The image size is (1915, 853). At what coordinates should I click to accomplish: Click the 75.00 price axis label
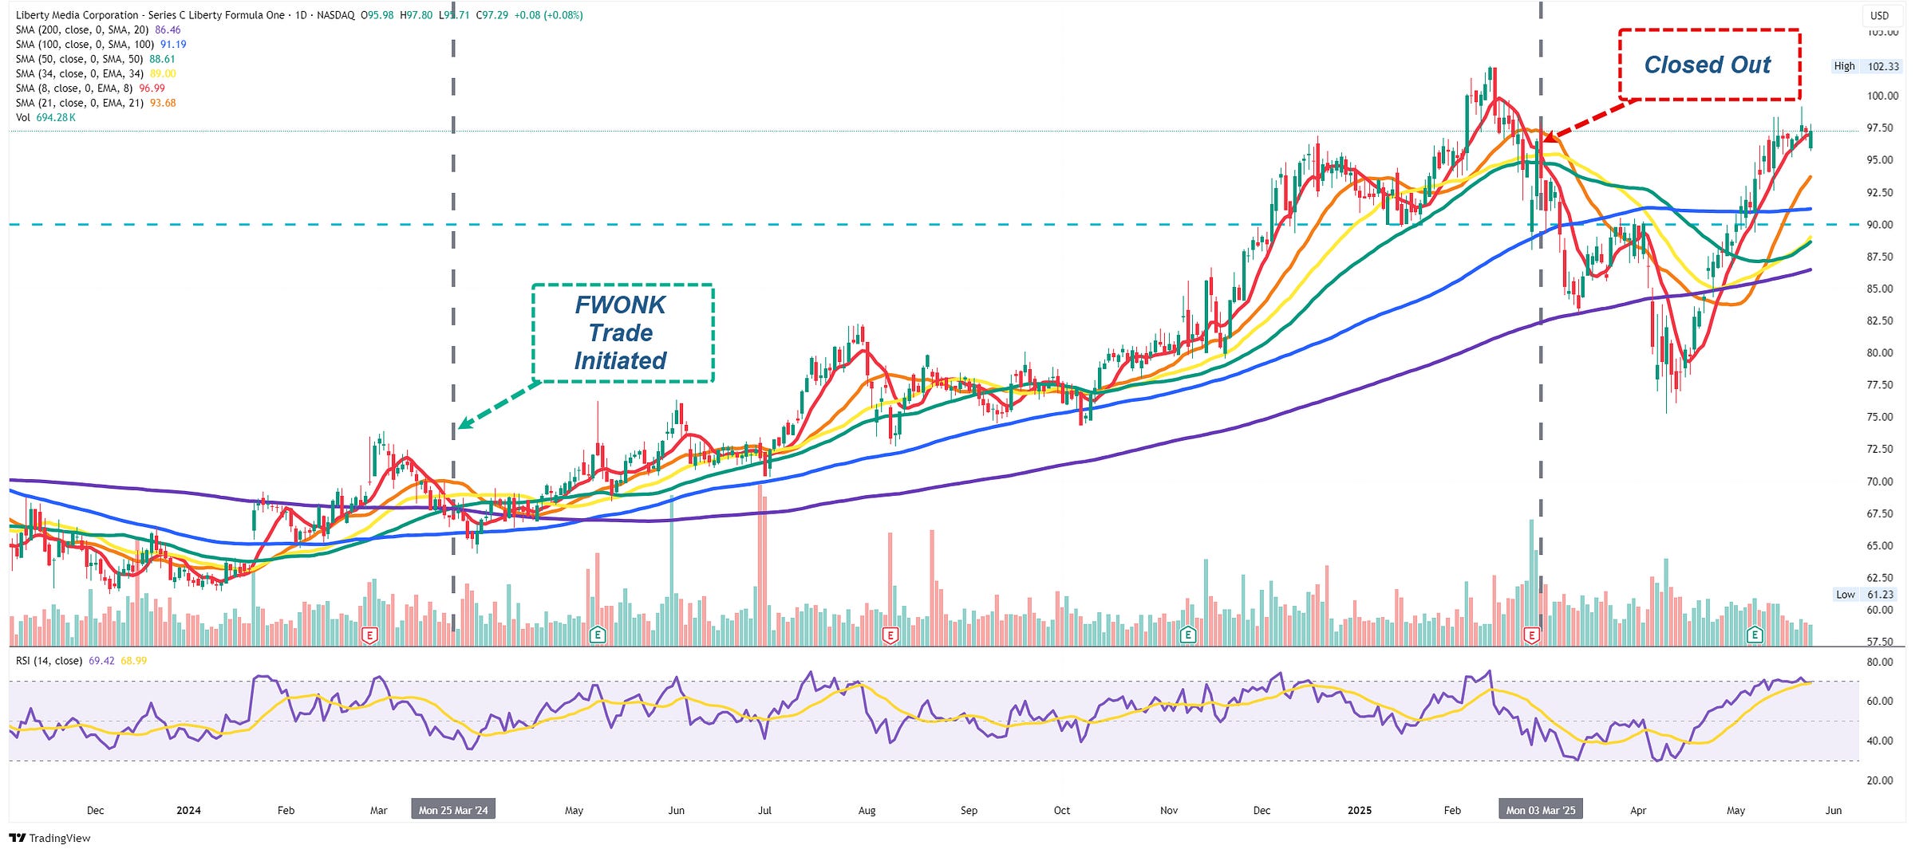(1880, 417)
